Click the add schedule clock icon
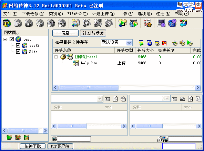204x151 pixels. point(174,43)
